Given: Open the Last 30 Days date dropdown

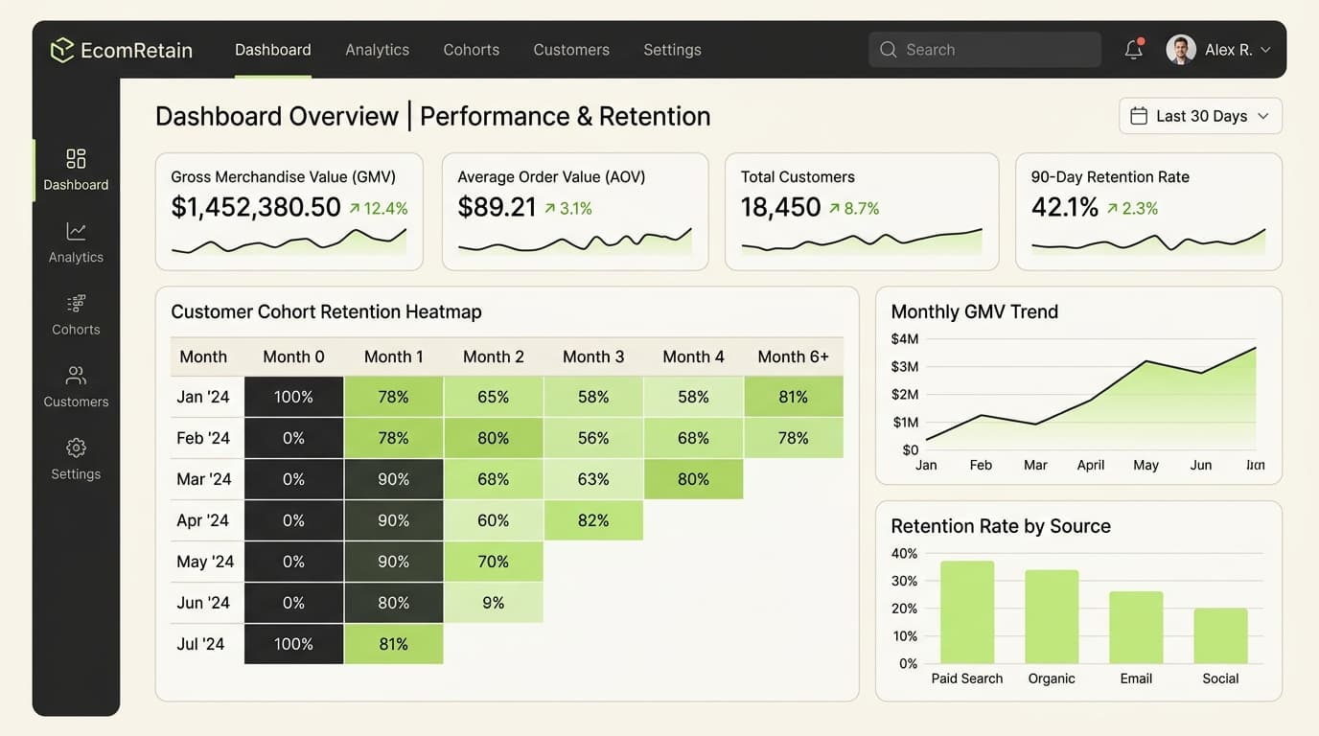Looking at the screenshot, I should coord(1200,116).
